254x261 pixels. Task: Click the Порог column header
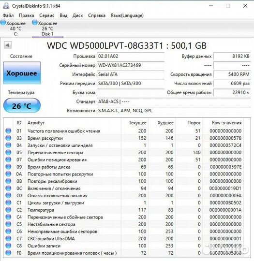click(x=189, y=123)
